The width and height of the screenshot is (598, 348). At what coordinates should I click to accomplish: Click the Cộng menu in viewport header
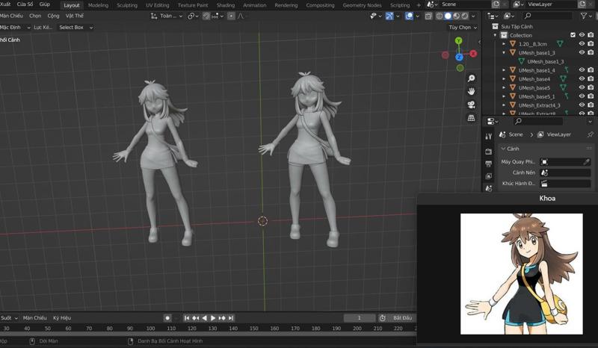coord(53,16)
